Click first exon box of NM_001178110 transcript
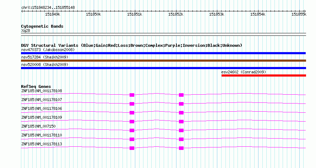Image resolution: width=316 pixels, height=168 pixels. tap(132, 139)
